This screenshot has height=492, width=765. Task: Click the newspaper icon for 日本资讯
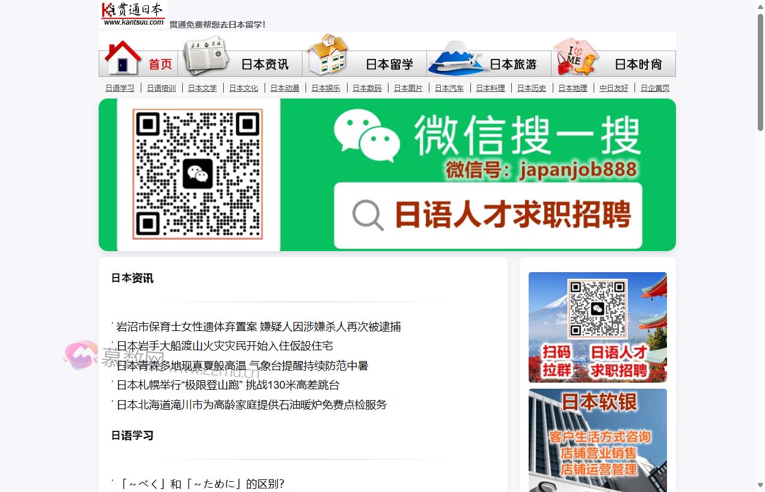tap(206, 56)
